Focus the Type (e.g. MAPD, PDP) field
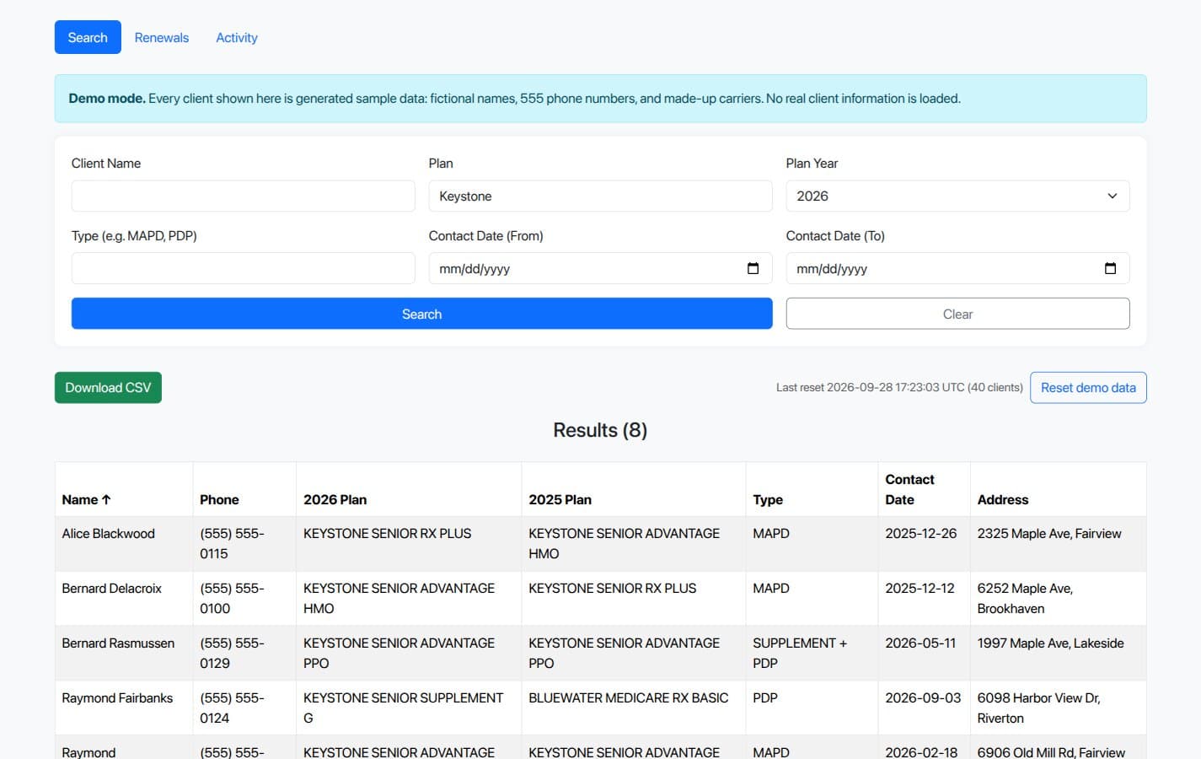The height and width of the screenshot is (759, 1201). coord(243,268)
